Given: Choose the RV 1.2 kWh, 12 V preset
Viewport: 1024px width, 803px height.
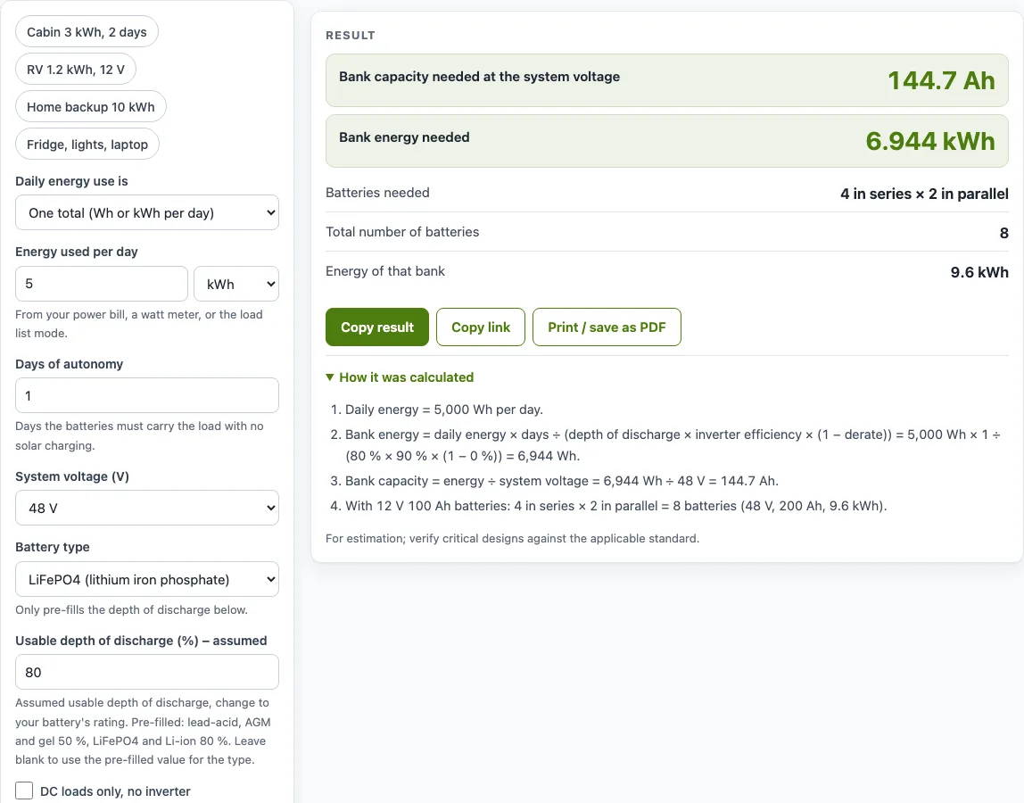Looking at the screenshot, I should [x=76, y=70].
